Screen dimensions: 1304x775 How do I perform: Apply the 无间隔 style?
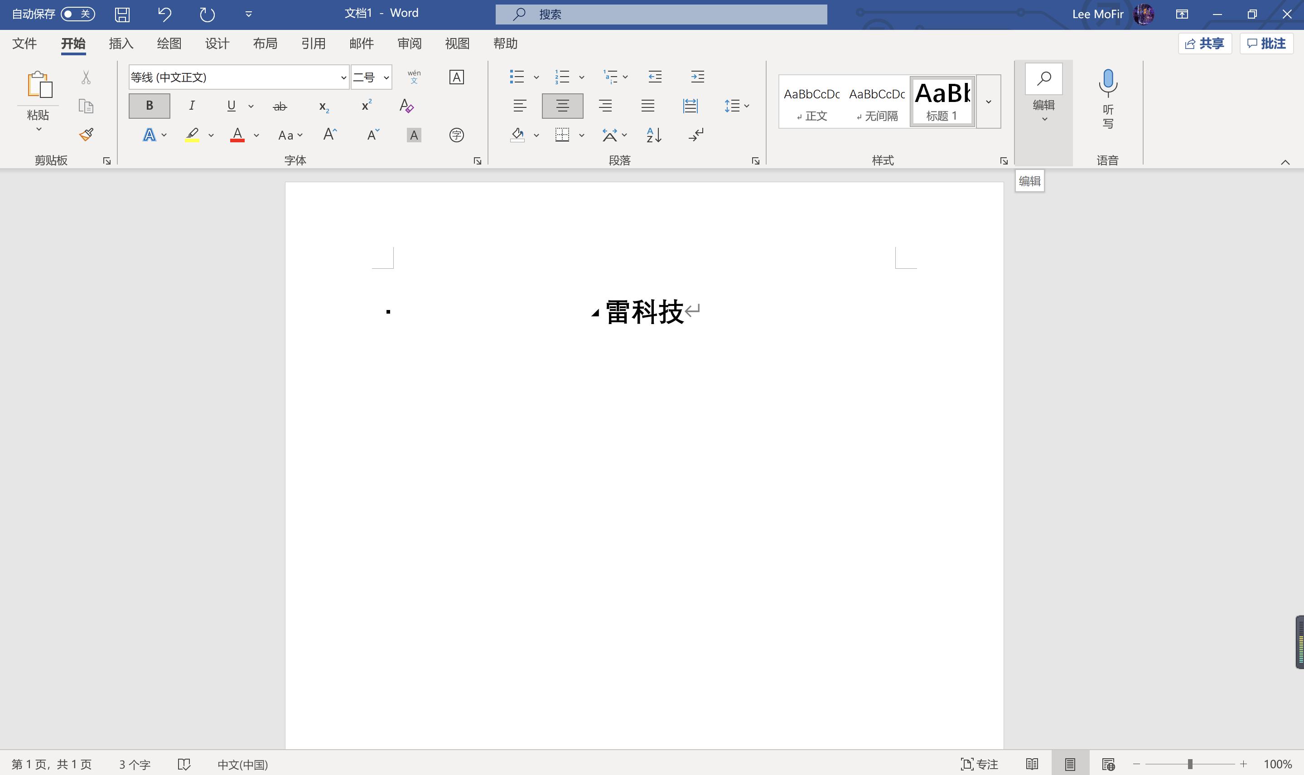click(x=877, y=102)
